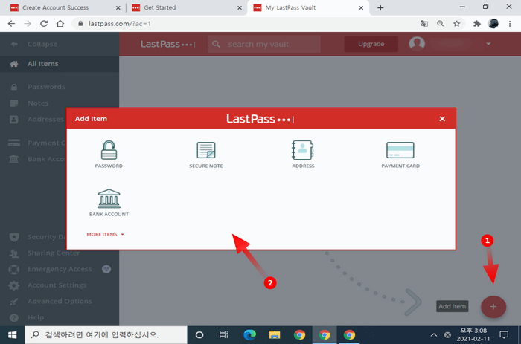Launch Microsoft Edge from taskbar

point(249,335)
